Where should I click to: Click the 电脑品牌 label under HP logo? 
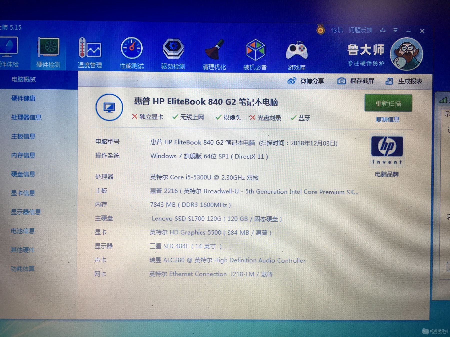coord(387,174)
